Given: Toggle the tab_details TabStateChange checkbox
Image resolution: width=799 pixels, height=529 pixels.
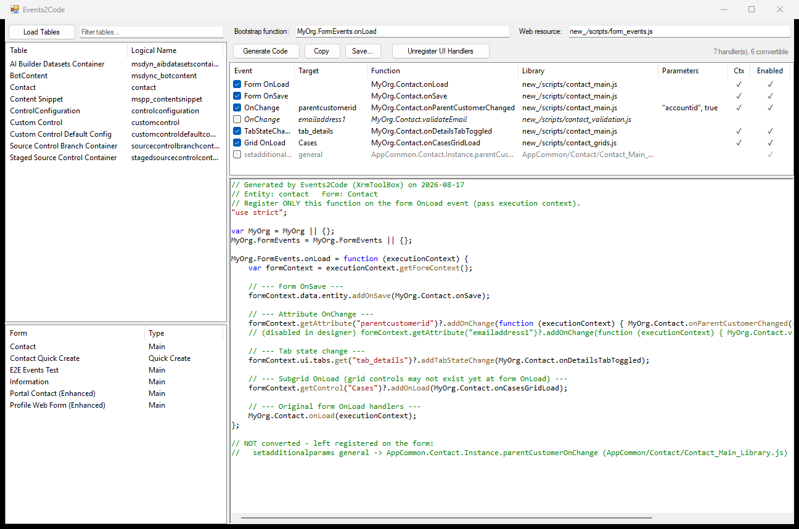Looking at the screenshot, I should click(x=237, y=131).
